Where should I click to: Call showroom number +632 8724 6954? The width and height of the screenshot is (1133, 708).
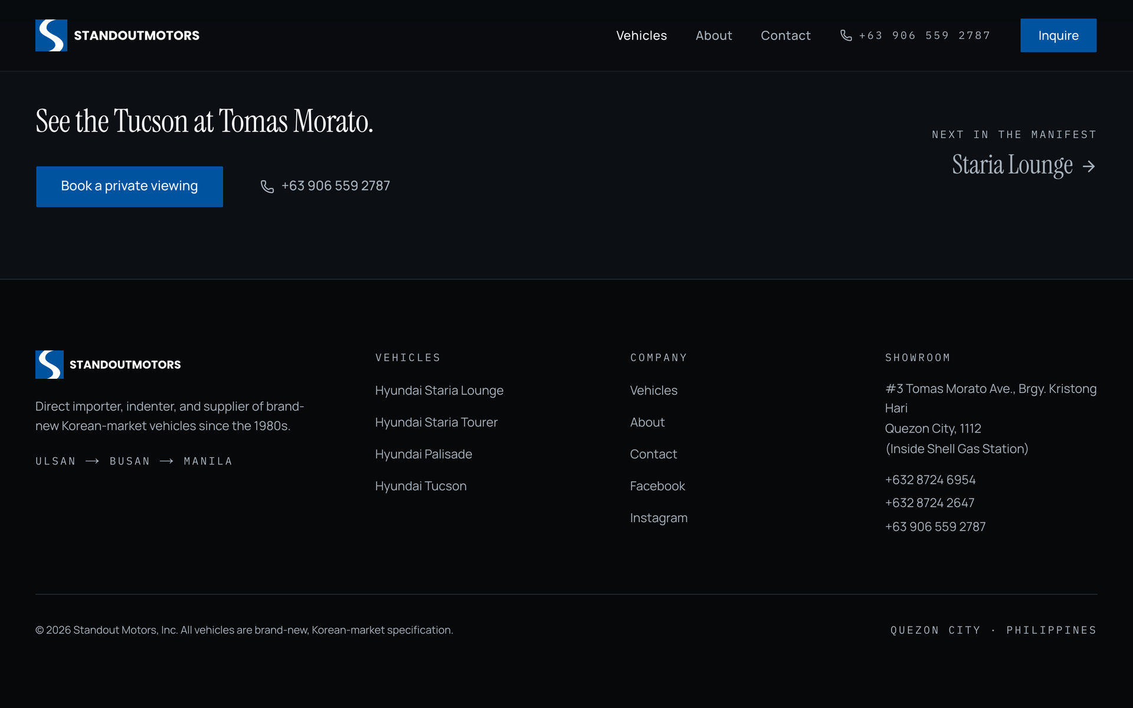tap(930, 480)
